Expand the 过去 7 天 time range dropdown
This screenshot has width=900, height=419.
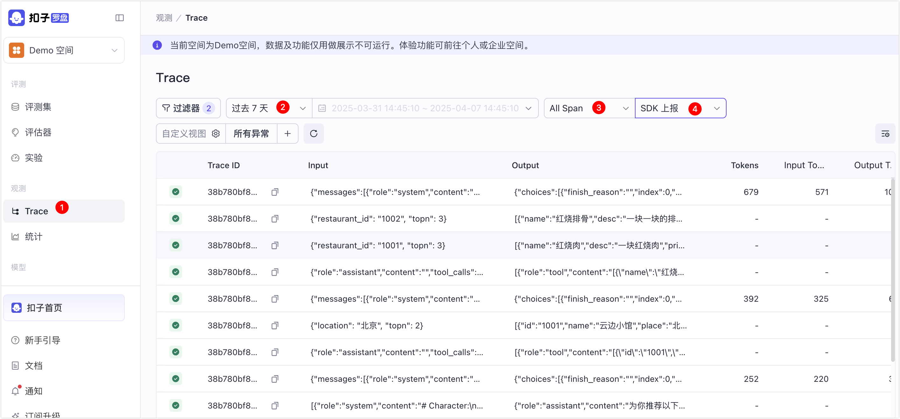click(269, 108)
